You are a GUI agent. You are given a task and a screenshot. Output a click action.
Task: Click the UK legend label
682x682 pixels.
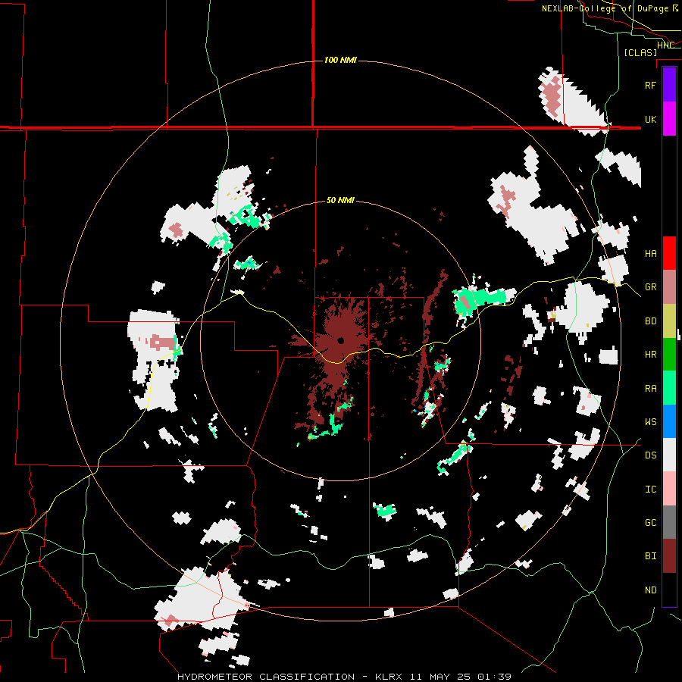650,119
